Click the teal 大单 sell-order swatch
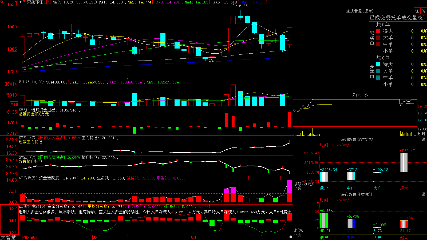The width and height of the screenshot is (427, 240). tap(378, 71)
